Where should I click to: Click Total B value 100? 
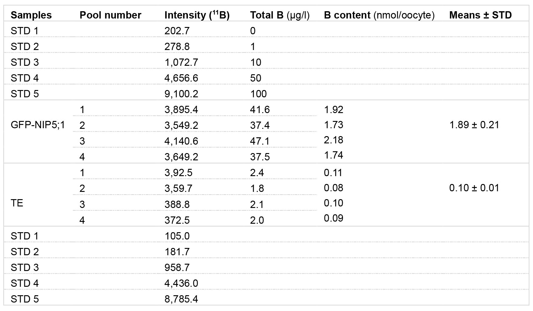[258, 94]
